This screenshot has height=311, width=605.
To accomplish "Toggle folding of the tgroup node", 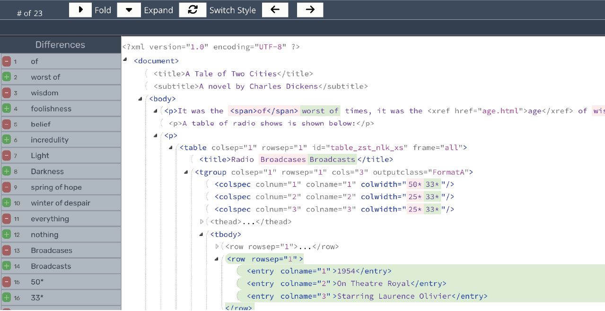I will point(186,172).
